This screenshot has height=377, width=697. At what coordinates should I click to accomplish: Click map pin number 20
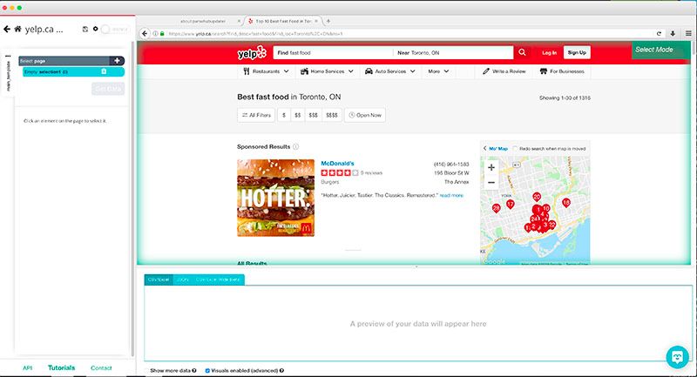point(537,197)
